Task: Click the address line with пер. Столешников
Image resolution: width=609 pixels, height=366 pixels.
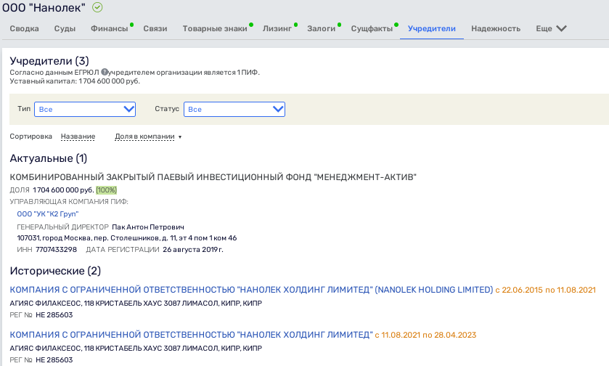Action: 127,237
